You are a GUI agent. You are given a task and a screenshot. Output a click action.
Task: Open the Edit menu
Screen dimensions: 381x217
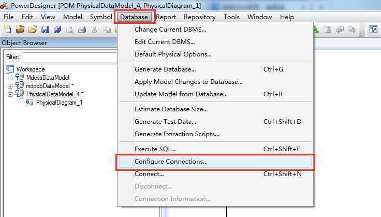[x=27, y=17]
